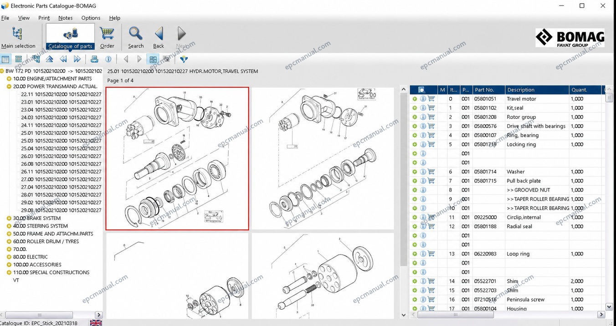The height and width of the screenshot is (326, 616).
Task: Toggle the table layout view button
Action: click(x=5, y=59)
